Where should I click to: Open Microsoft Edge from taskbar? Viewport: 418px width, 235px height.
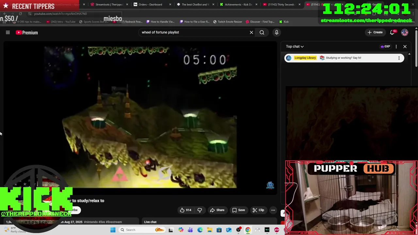[200, 230]
